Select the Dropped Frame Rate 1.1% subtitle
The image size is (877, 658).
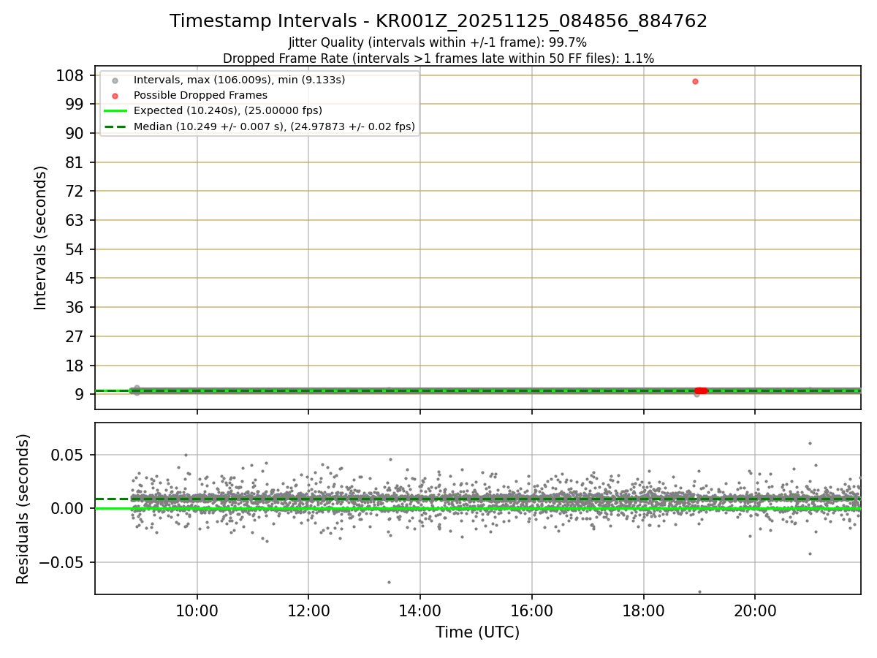[438, 58]
